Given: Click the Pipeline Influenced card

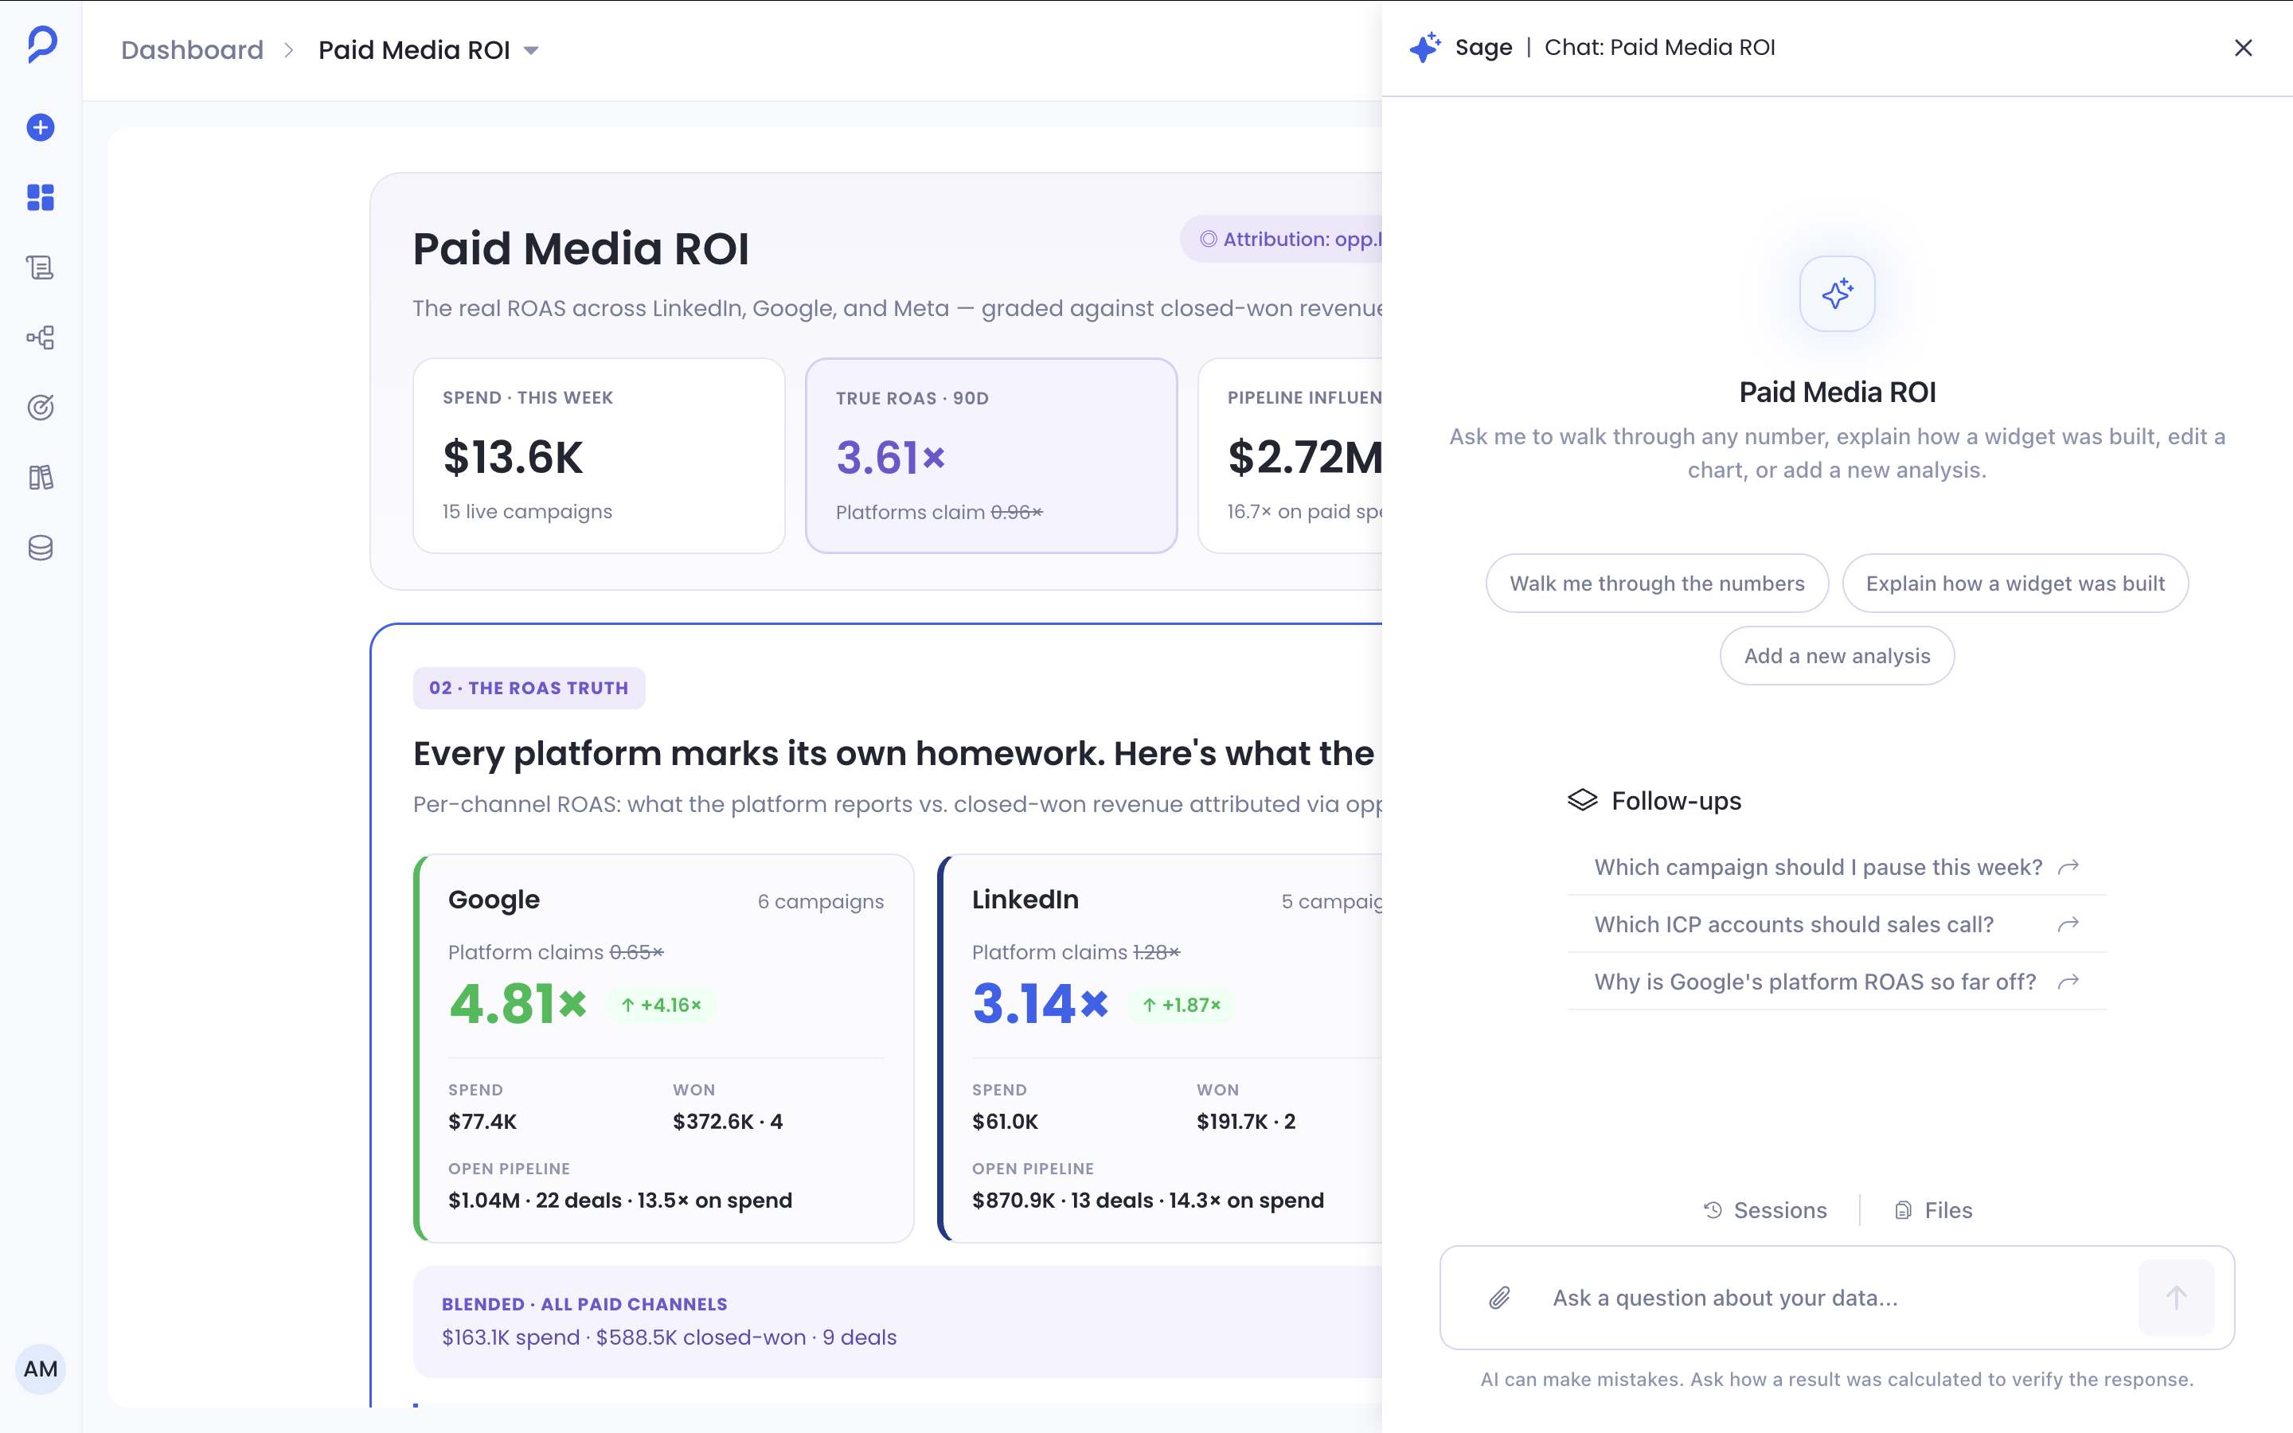Looking at the screenshot, I should [x=1291, y=456].
